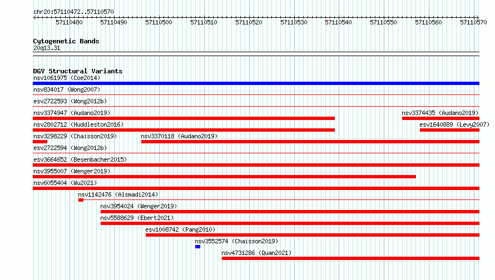Select the red nsv4731286 variant bar
Screen dimensions: 495x280
(351, 258)
